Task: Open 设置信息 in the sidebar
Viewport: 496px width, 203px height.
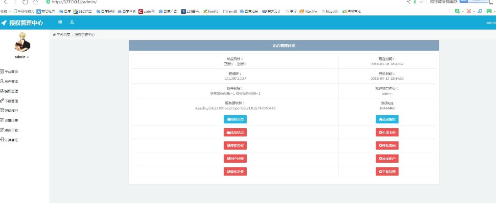Action: pos(12,120)
